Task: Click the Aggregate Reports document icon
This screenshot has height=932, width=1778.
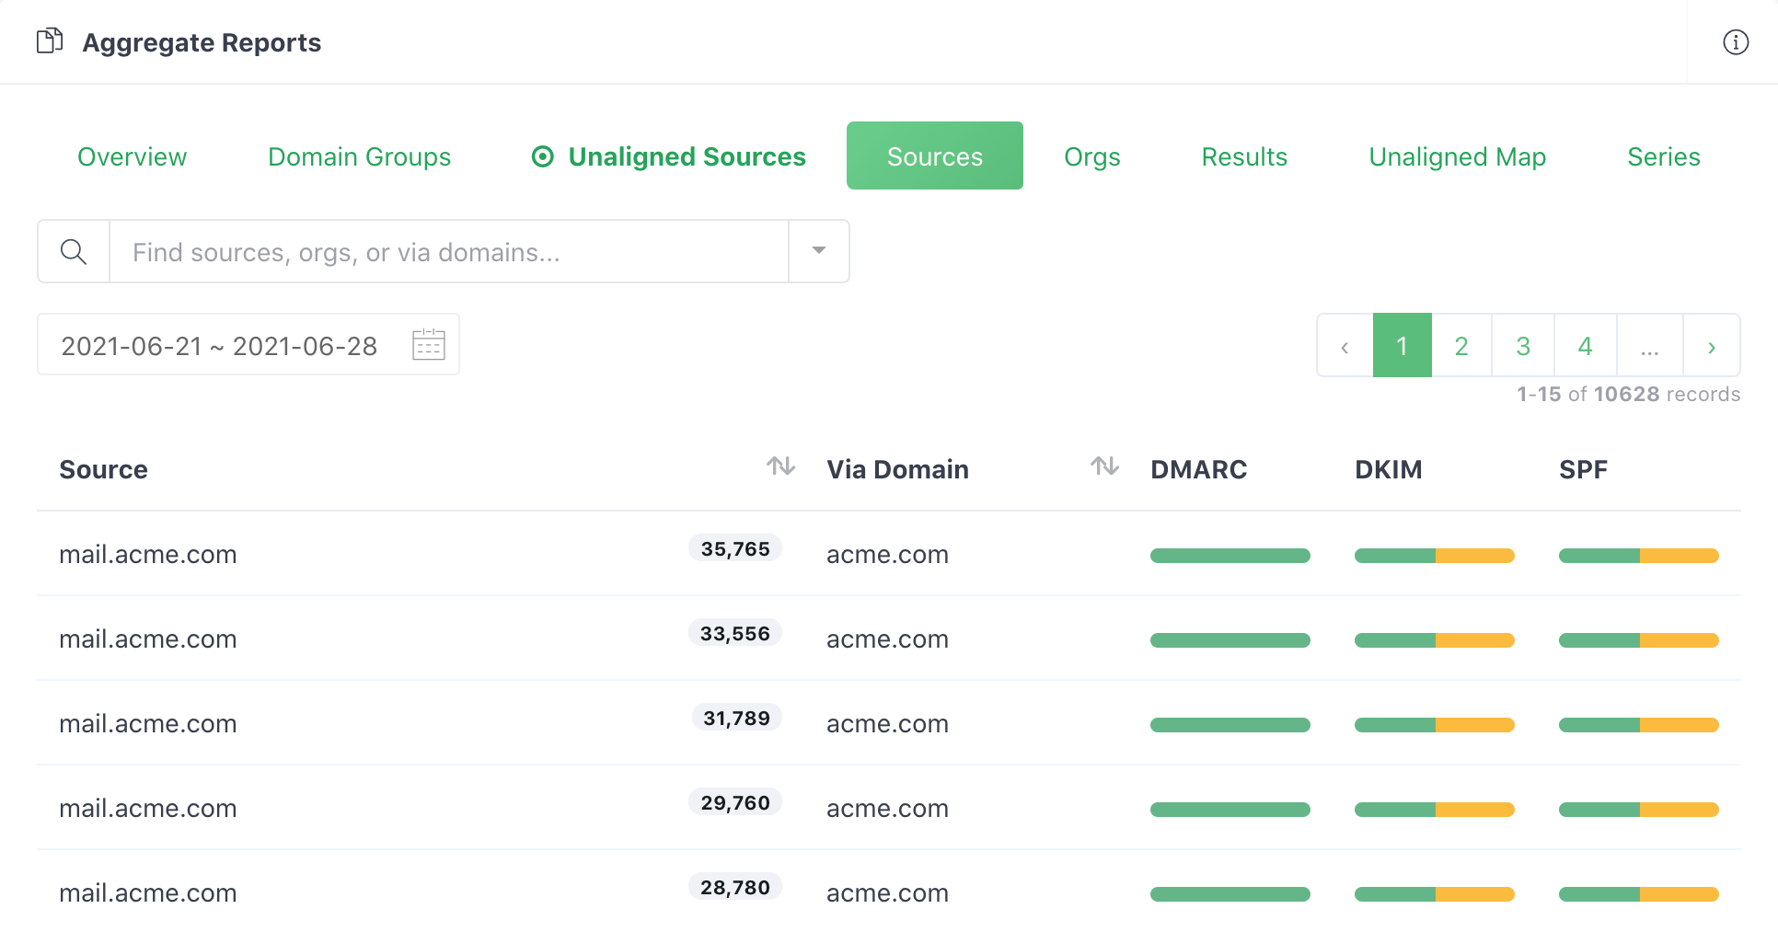Action: coord(49,41)
